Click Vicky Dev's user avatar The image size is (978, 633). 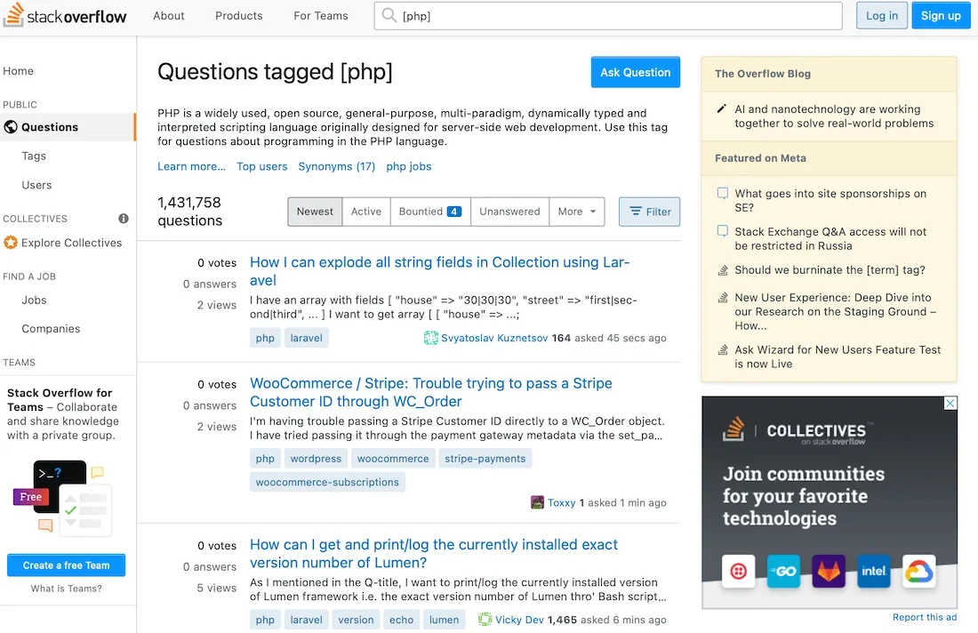[485, 620]
